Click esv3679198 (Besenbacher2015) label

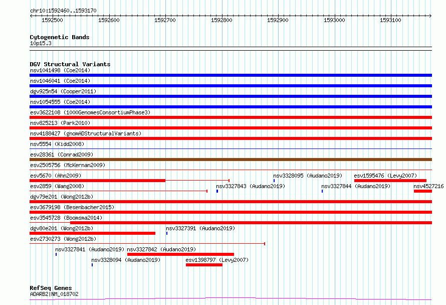(72, 207)
